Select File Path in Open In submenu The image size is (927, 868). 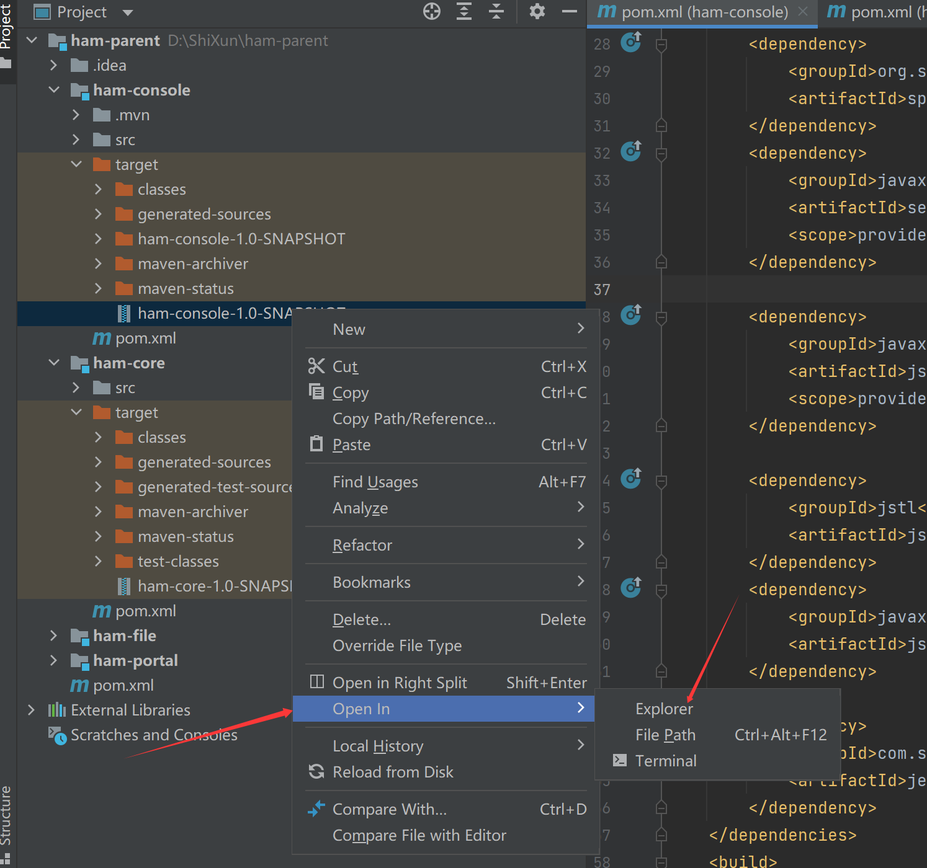point(717,735)
